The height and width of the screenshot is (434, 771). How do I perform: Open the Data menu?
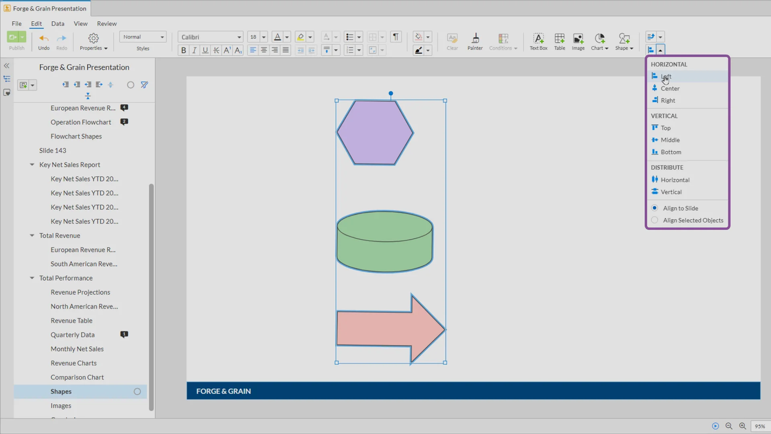pyautogui.click(x=57, y=24)
